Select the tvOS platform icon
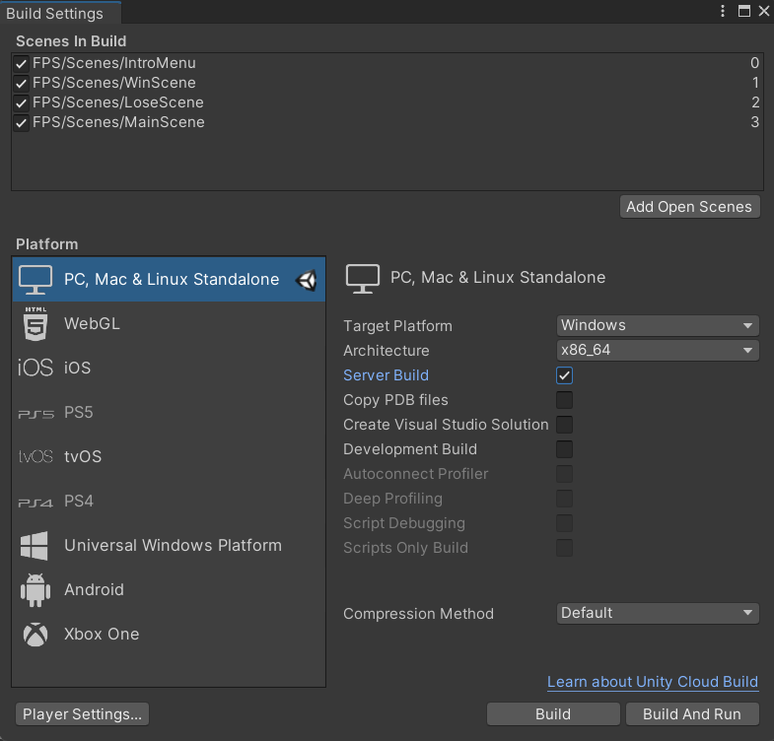The image size is (774, 741). pos(35,457)
